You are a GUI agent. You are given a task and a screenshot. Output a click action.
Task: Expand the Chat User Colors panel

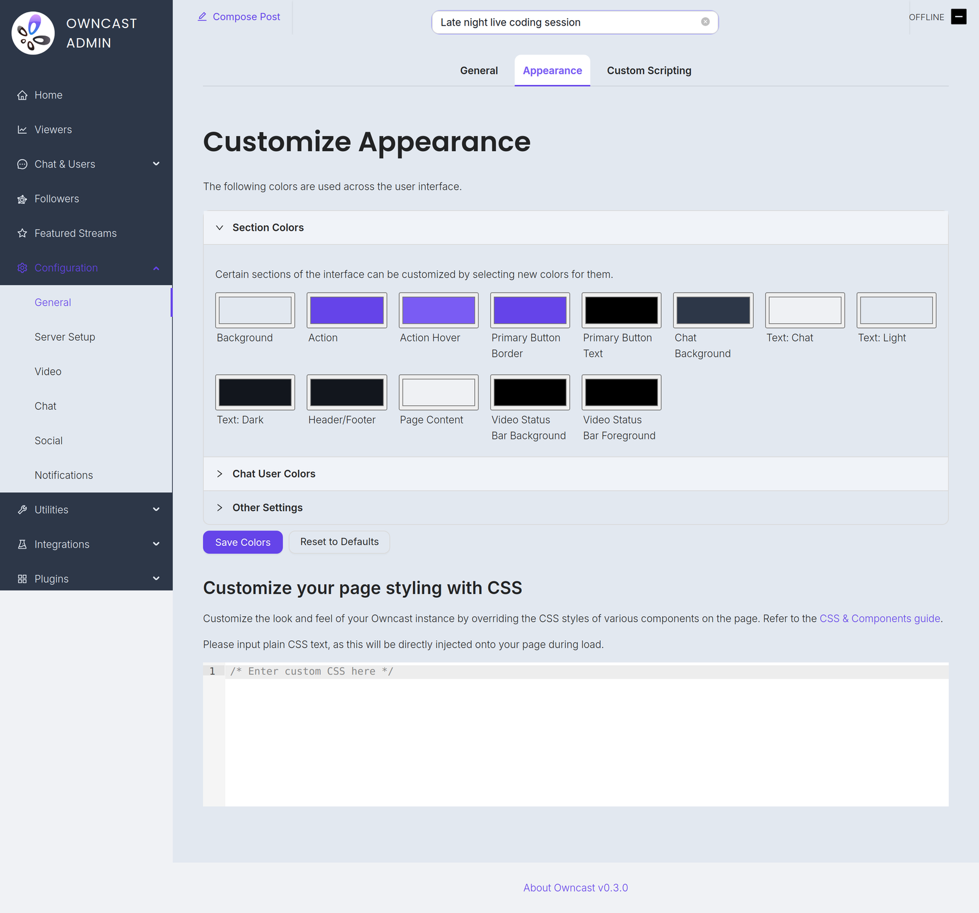(x=576, y=474)
